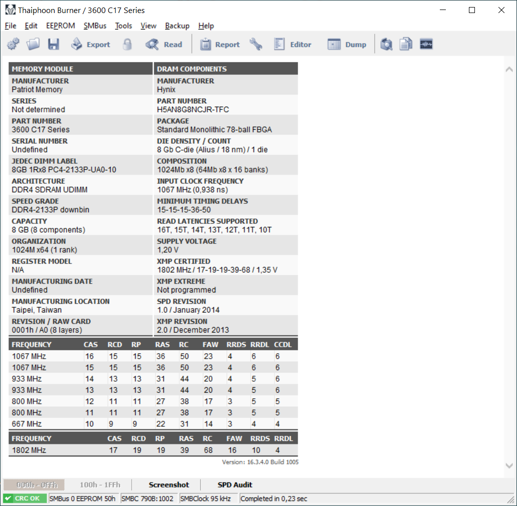Viewport: 517px width, 506px height.
Task: Click the waveform monitor icon
Action: (x=426, y=44)
